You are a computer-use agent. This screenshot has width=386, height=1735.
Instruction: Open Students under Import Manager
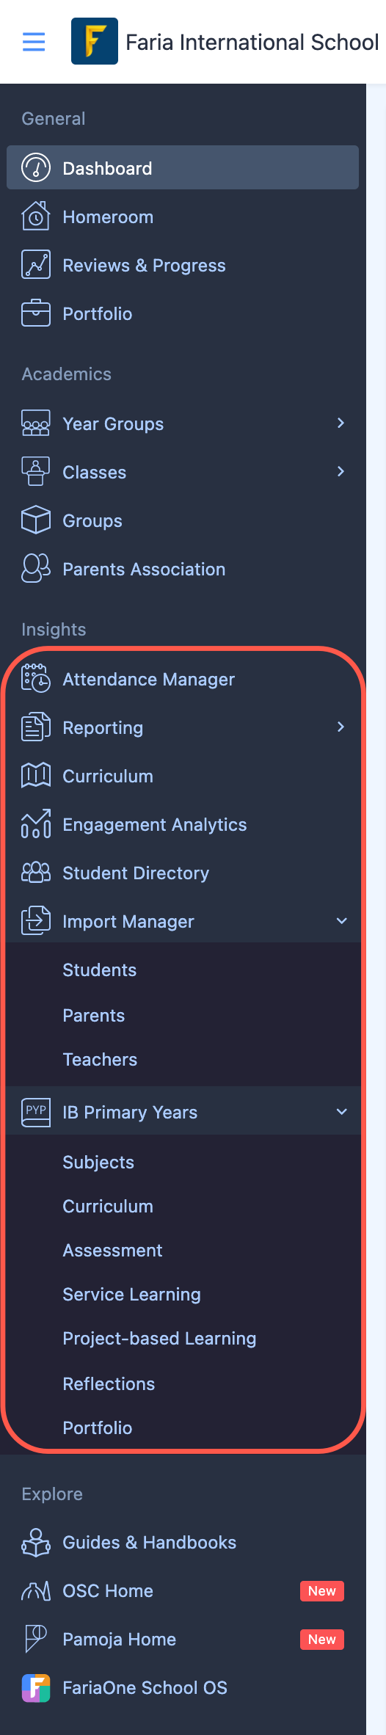pyautogui.click(x=100, y=970)
